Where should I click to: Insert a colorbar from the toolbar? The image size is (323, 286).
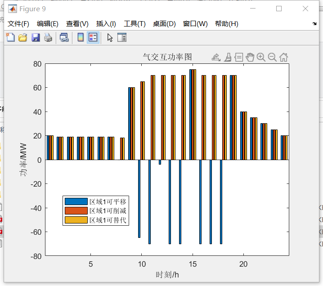(81, 37)
